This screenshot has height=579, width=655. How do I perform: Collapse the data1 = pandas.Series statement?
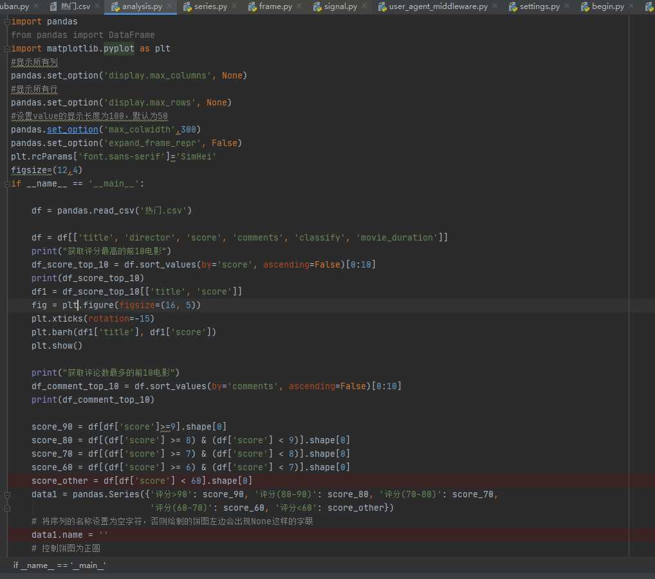tap(7, 495)
